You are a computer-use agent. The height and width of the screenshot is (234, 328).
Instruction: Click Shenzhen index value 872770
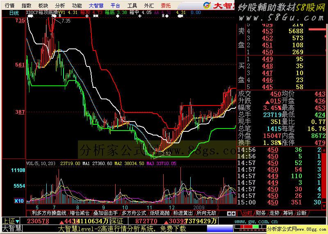click(146, 221)
